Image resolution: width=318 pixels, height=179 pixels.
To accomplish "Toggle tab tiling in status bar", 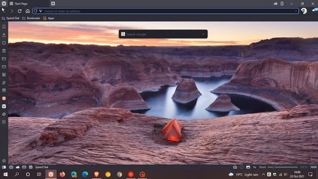I will click(x=241, y=167).
